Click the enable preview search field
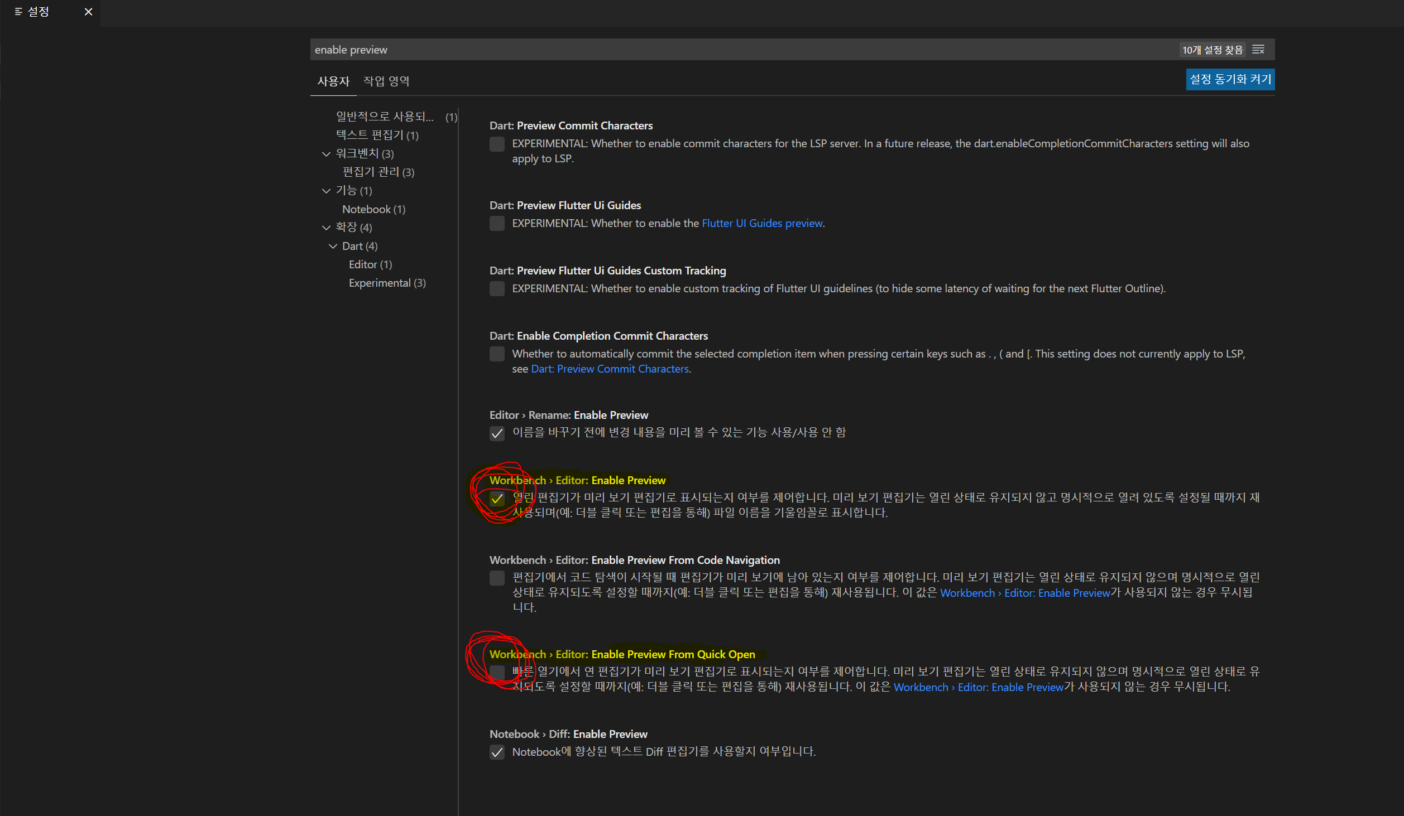This screenshot has height=816, width=1404. pos(726,50)
